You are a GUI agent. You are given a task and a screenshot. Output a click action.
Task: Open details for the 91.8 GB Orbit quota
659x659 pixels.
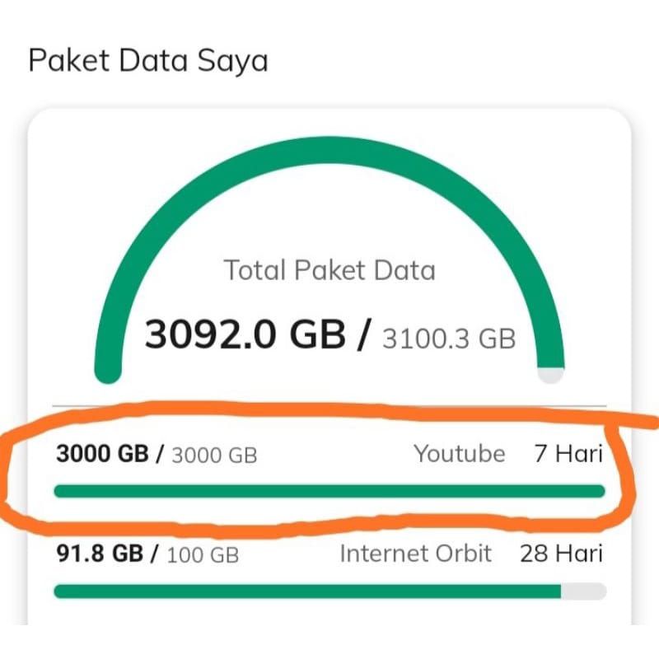[107, 554]
